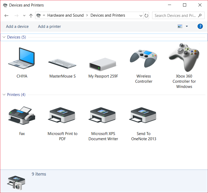Image resolution: width=208 pixels, height=193 pixels.
Task: Click the address bar control panel icon
Action: coord(38,16)
